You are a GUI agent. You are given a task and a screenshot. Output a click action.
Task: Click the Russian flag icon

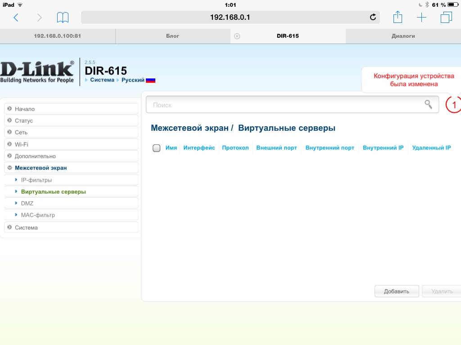(150, 80)
